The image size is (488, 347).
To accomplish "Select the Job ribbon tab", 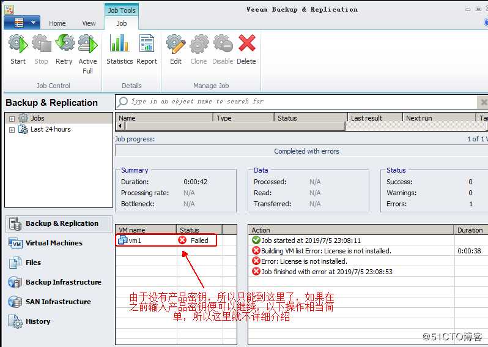I will point(122,23).
